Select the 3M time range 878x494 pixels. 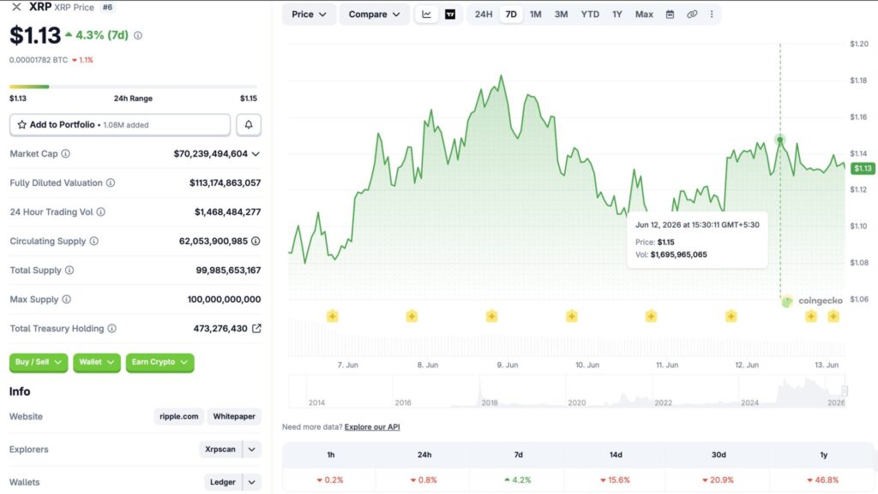tap(561, 15)
